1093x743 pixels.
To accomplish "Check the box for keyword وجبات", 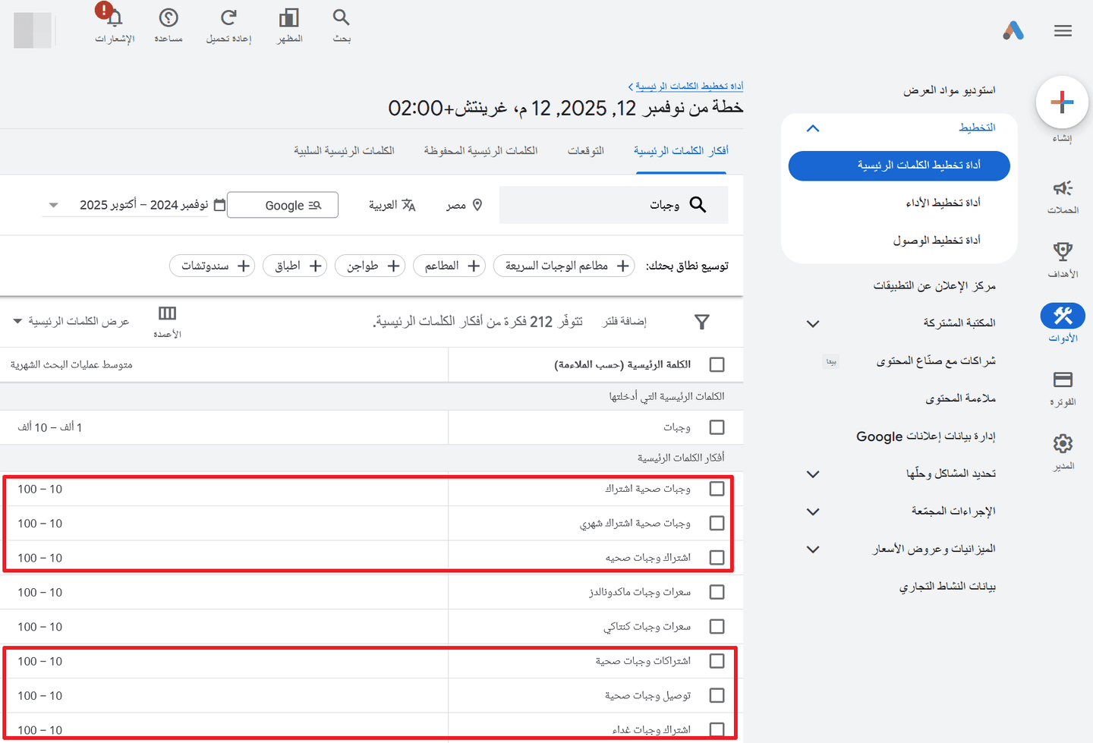I will (717, 427).
